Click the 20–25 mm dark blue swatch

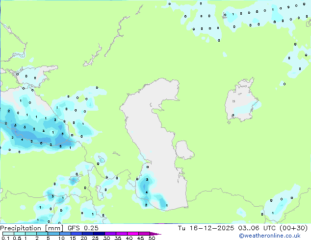[x=87, y=234]
